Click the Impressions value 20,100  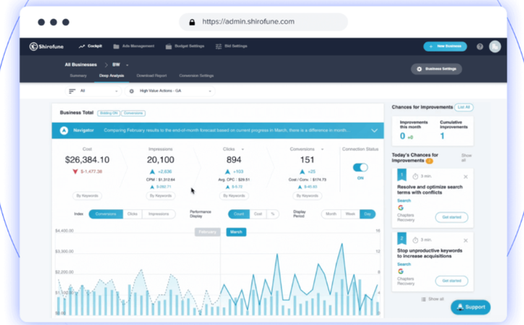(160, 160)
